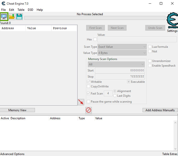Click the Stop address field
This screenshot has width=178, height=156.
click(120, 77)
